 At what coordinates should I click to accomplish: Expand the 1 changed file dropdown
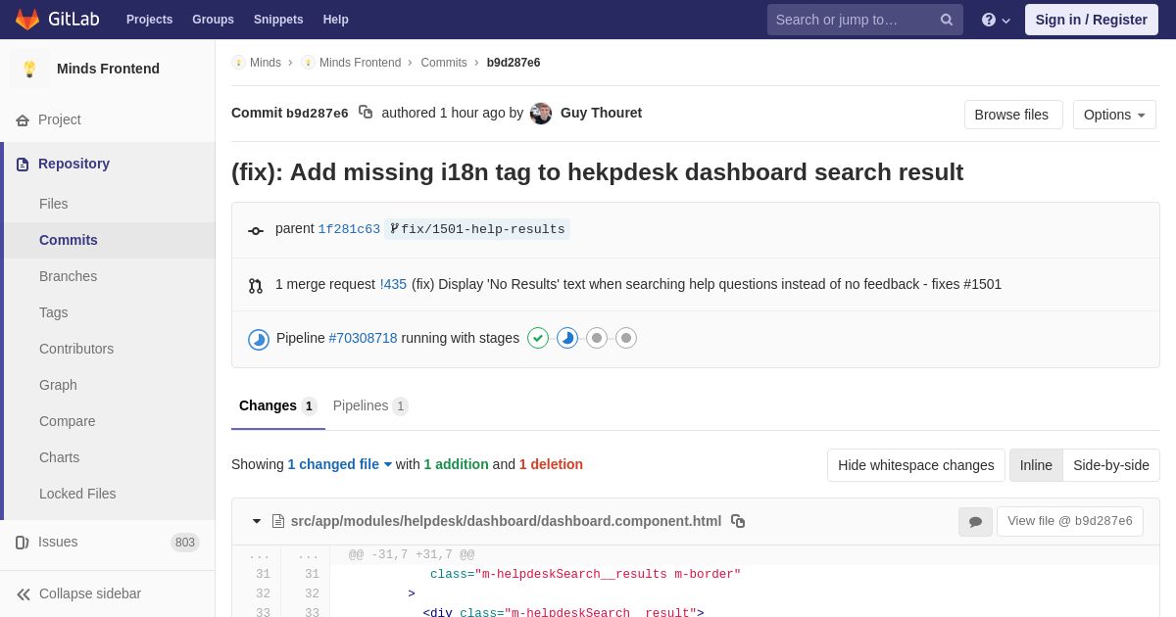pyautogui.click(x=340, y=464)
